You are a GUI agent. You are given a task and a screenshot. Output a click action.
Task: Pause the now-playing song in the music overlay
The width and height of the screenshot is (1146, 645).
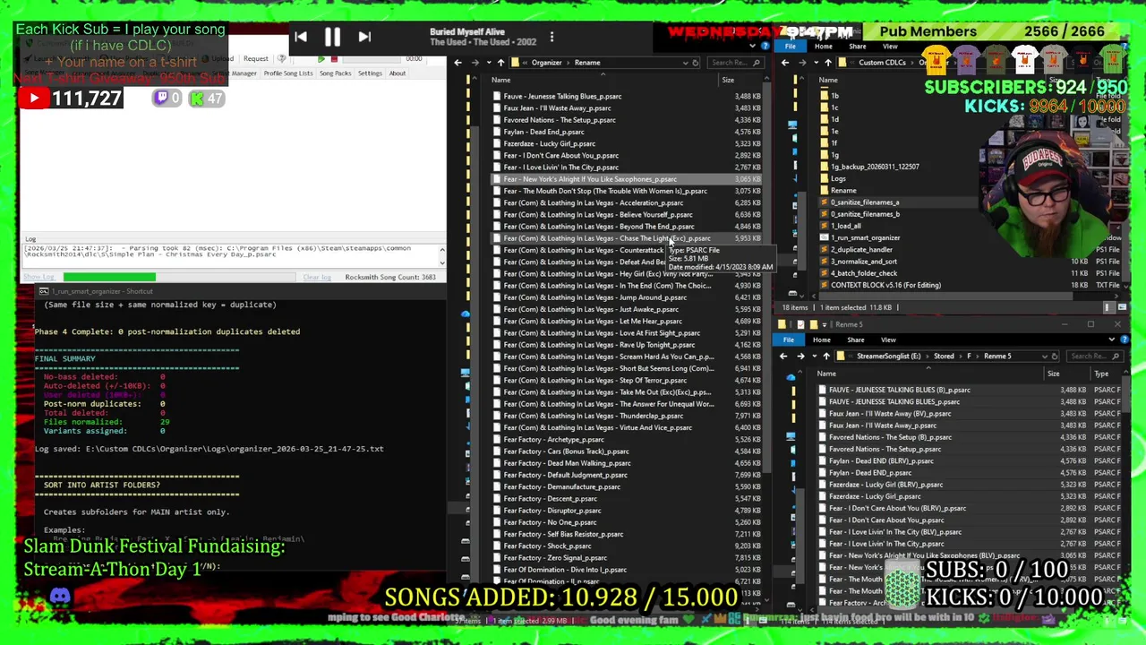coord(332,37)
